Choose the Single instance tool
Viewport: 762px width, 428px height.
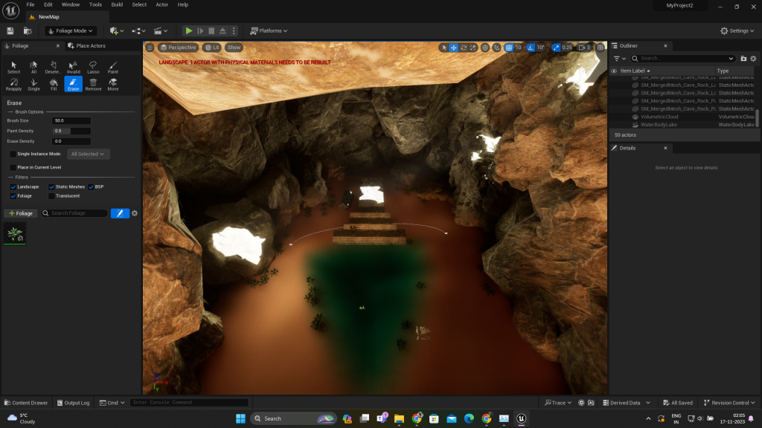[33, 85]
